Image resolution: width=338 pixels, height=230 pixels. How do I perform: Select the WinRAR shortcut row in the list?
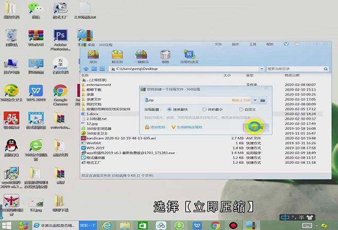pyautogui.click(x=202, y=143)
